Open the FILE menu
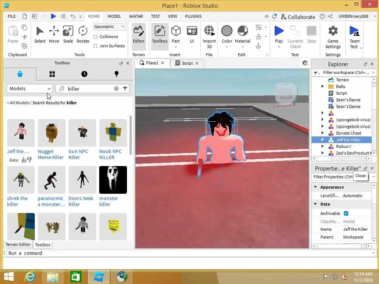 pos(11,16)
